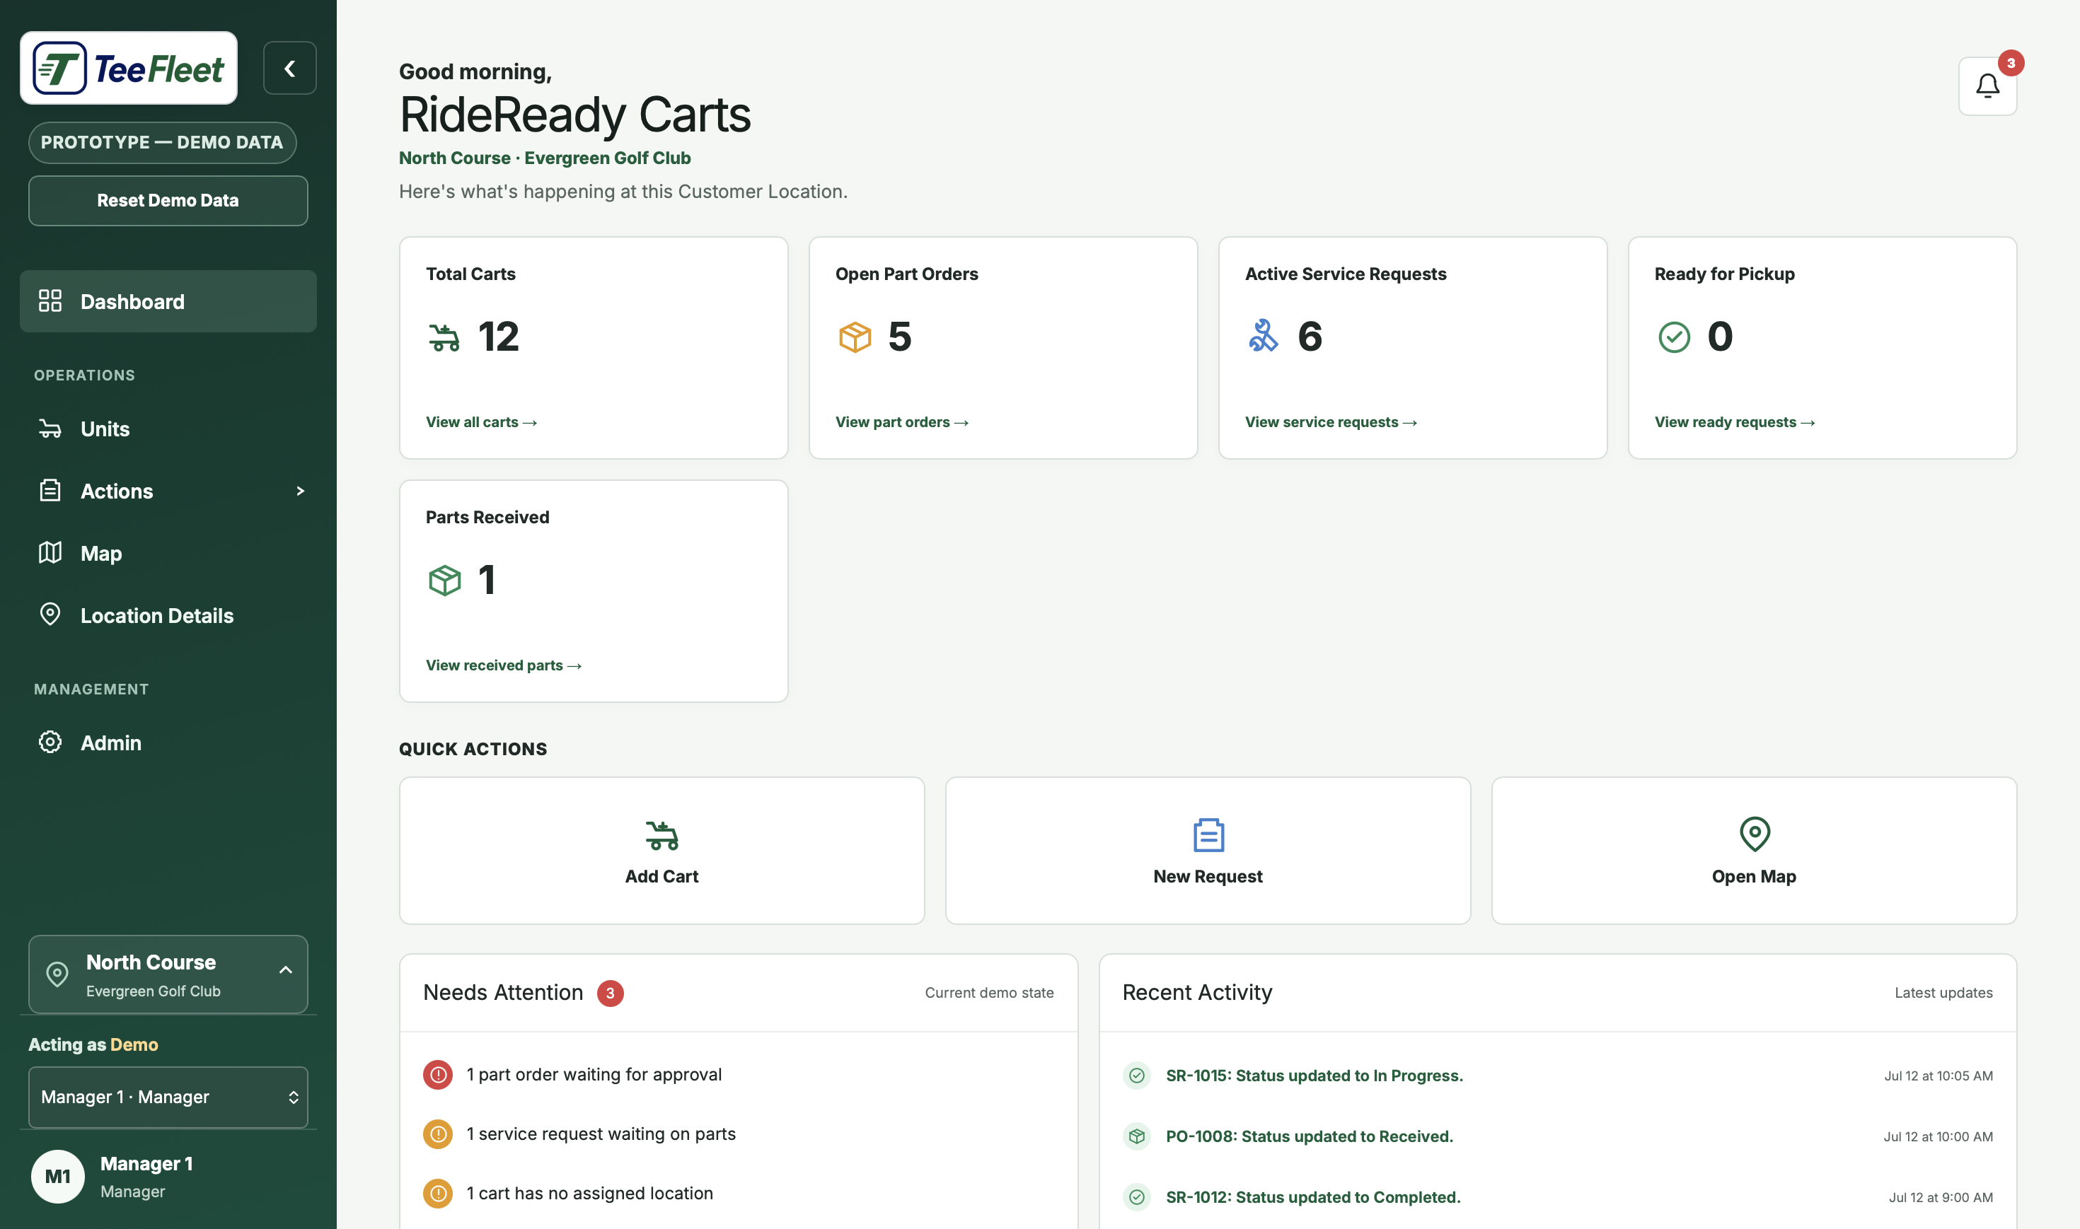Click the Add Cart quick action
The width and height of the screenshot is (2080, 1229).
(x=661, y=851)
